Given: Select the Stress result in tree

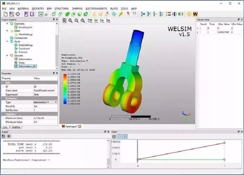Looking at the screenshot, I should pos(22,63).
